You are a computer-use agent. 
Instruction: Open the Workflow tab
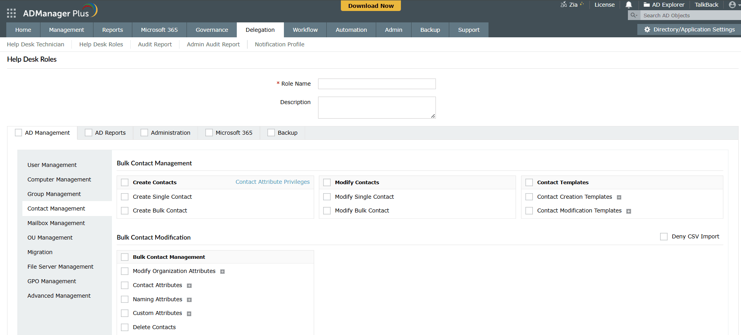click(x=305, y=30)
